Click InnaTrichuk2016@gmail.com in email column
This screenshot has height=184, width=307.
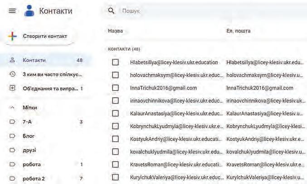(x=260, y=88)
